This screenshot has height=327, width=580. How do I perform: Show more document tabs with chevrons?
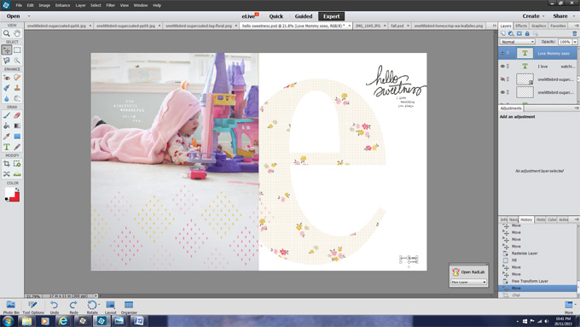[x=494, y=26]
